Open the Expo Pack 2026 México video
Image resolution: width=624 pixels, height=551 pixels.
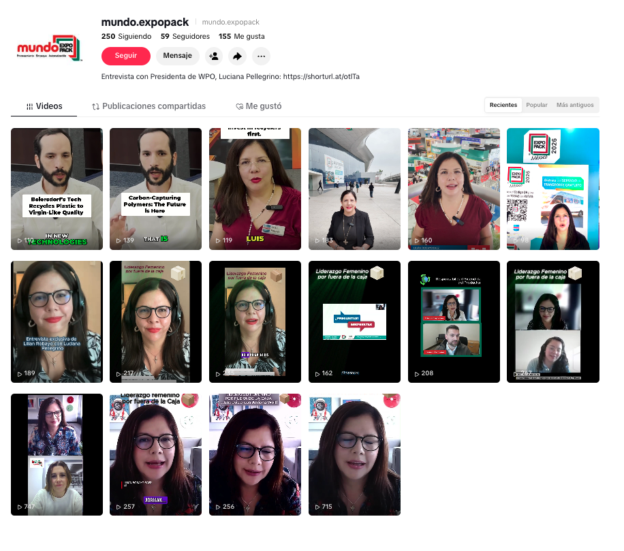(552, 189)
